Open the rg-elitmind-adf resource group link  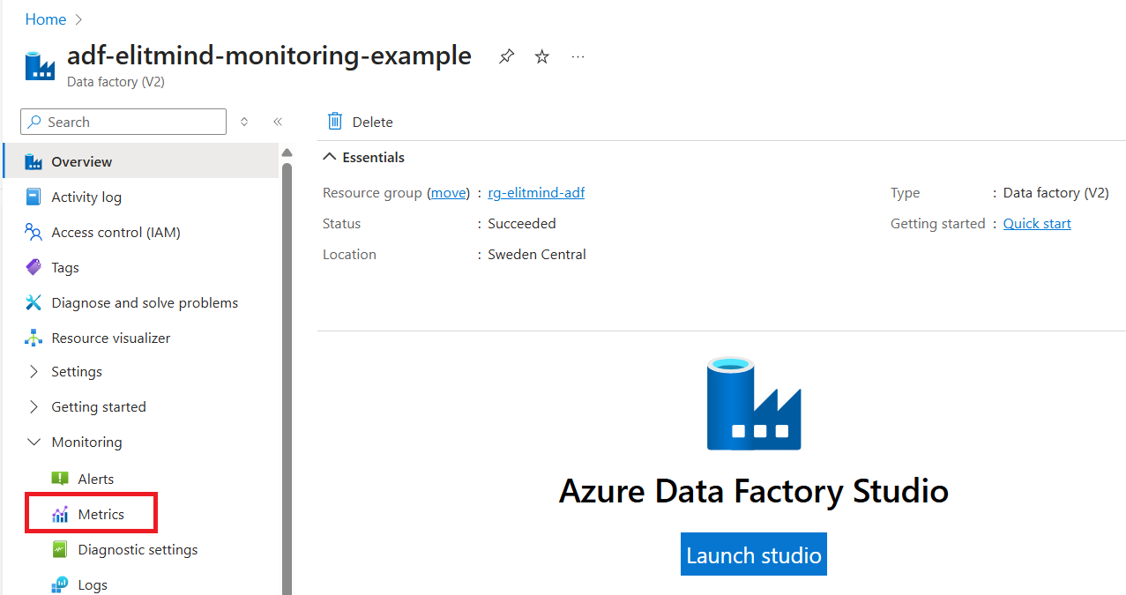point(536,192)
